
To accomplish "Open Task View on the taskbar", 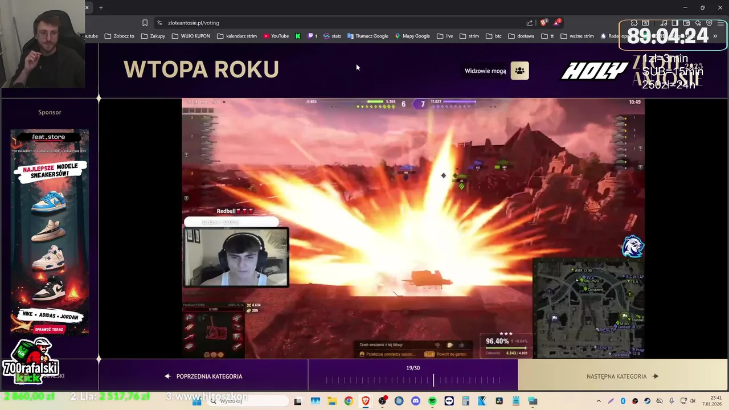I will click(298, 401).
